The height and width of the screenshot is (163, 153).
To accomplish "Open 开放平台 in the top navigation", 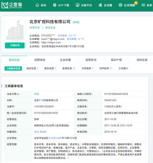I will (86, 5).
